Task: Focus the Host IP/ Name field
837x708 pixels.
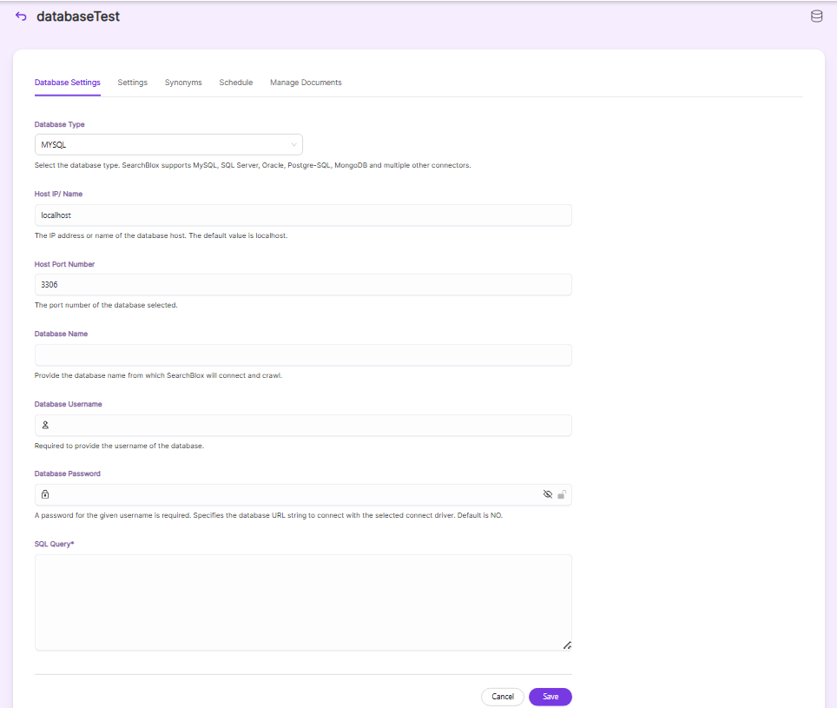Action: [303, 215]
